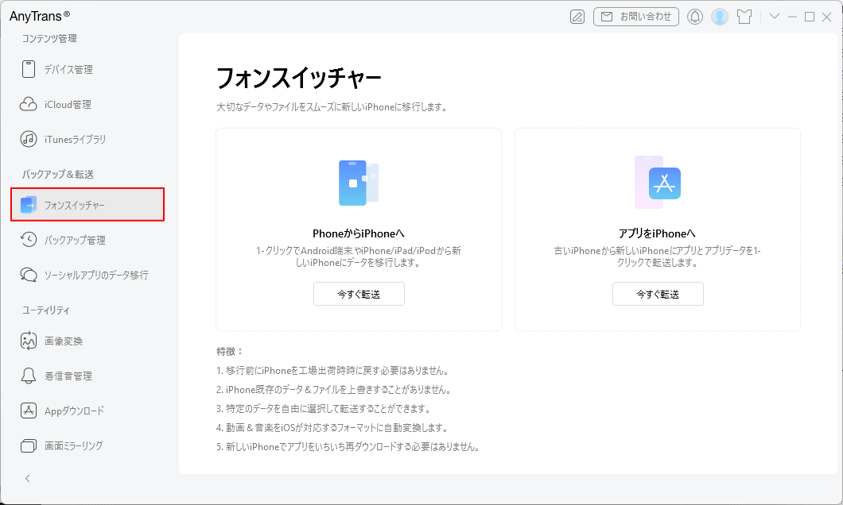Click feature line 1. 移行前にiPhoneを工場出荷時に戻す
Viewport: 843px width, 505px height.
coord(334,370)
